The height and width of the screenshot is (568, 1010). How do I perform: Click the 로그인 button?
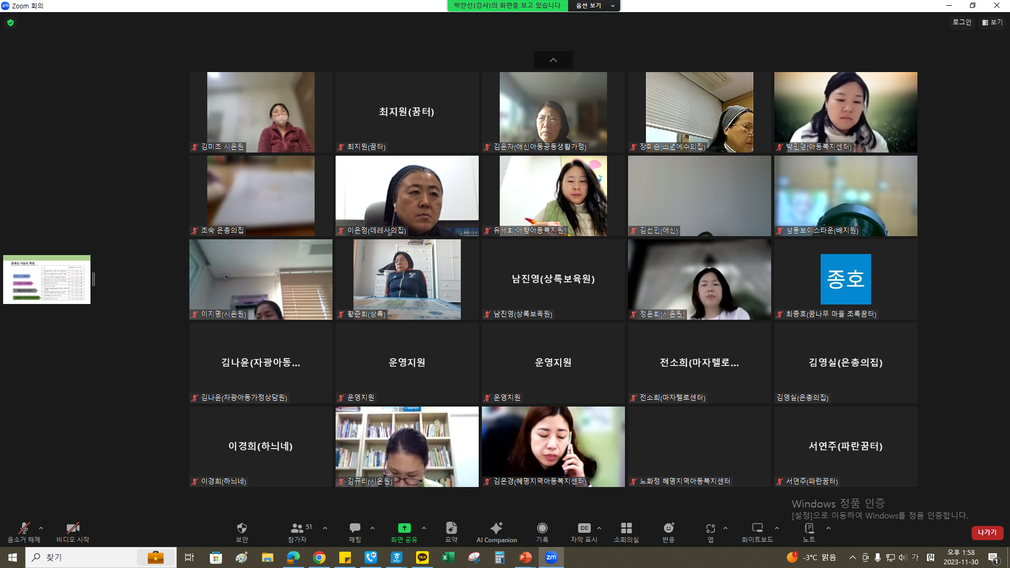tap(962, 22)
